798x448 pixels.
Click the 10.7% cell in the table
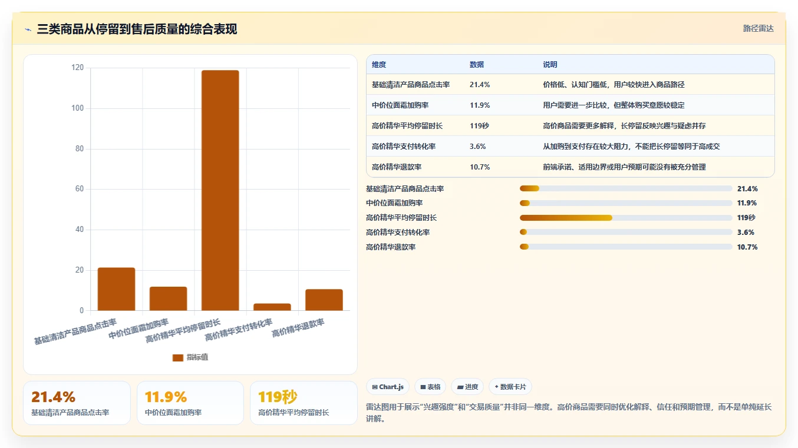click(x=480, y=167)
